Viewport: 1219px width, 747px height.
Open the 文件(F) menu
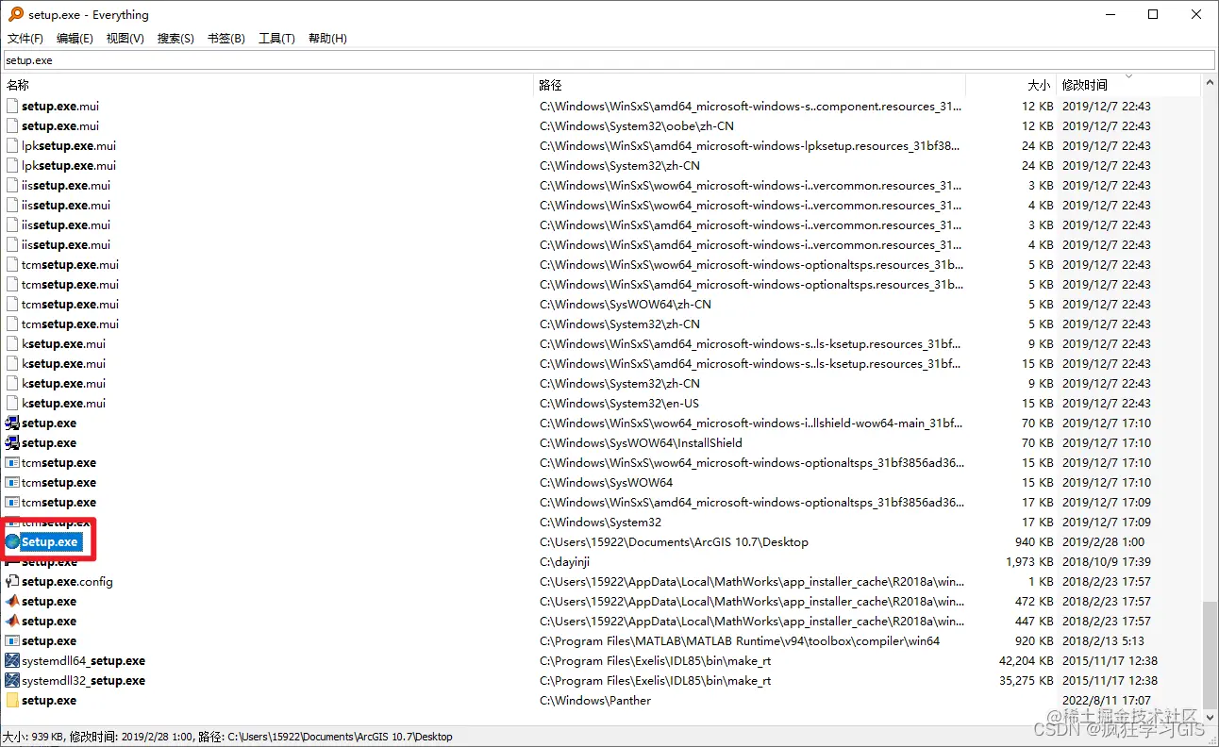[25, 39]
